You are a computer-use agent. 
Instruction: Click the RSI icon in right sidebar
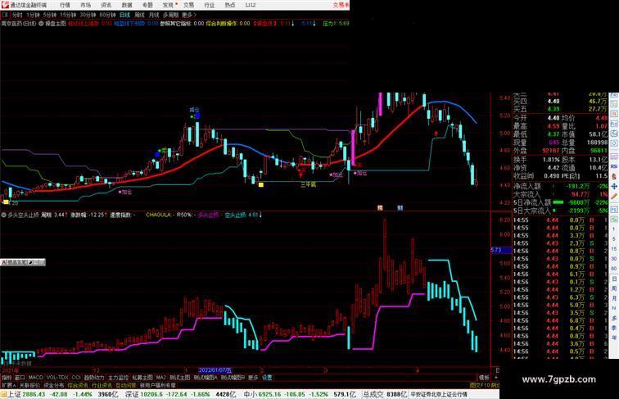tap(614, 166)
